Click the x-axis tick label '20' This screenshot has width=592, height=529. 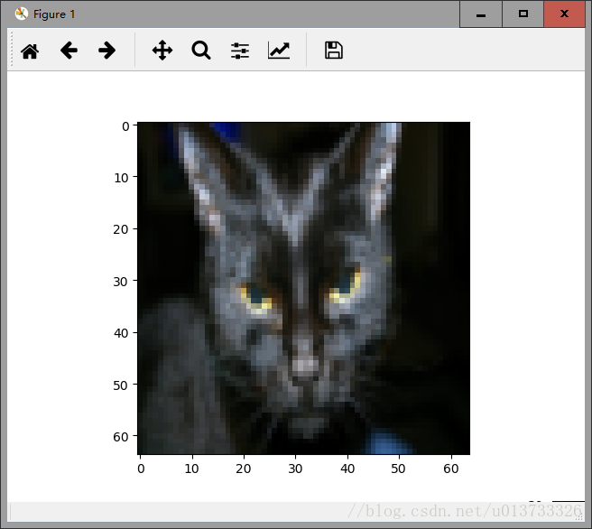coord(243,469)
